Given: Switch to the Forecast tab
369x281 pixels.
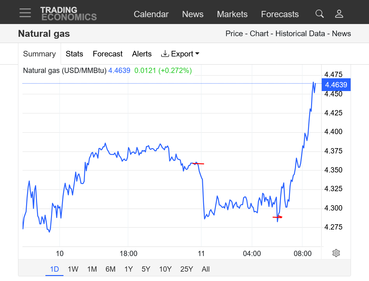Looking at the screenshot, I should [x=108, y=54].
